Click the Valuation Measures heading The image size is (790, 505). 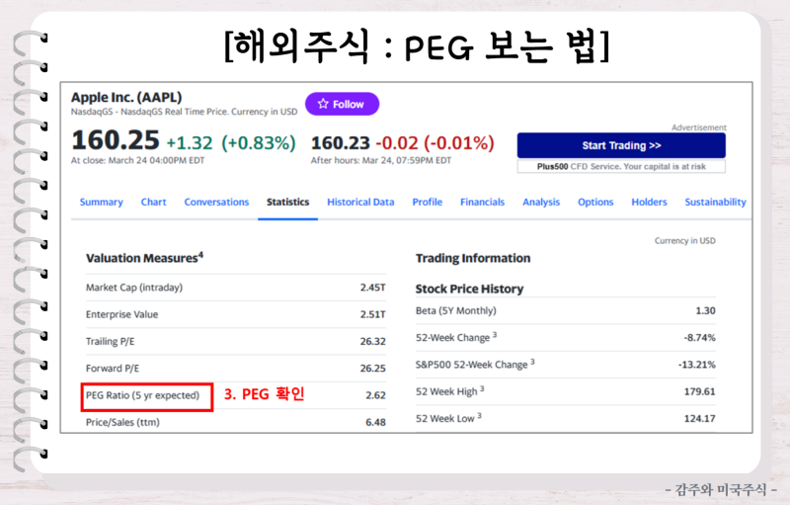point(144,258)
